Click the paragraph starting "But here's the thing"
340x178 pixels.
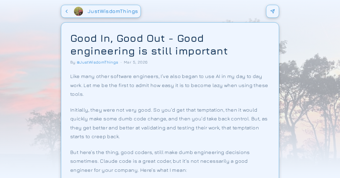click(x=160, y=161)
